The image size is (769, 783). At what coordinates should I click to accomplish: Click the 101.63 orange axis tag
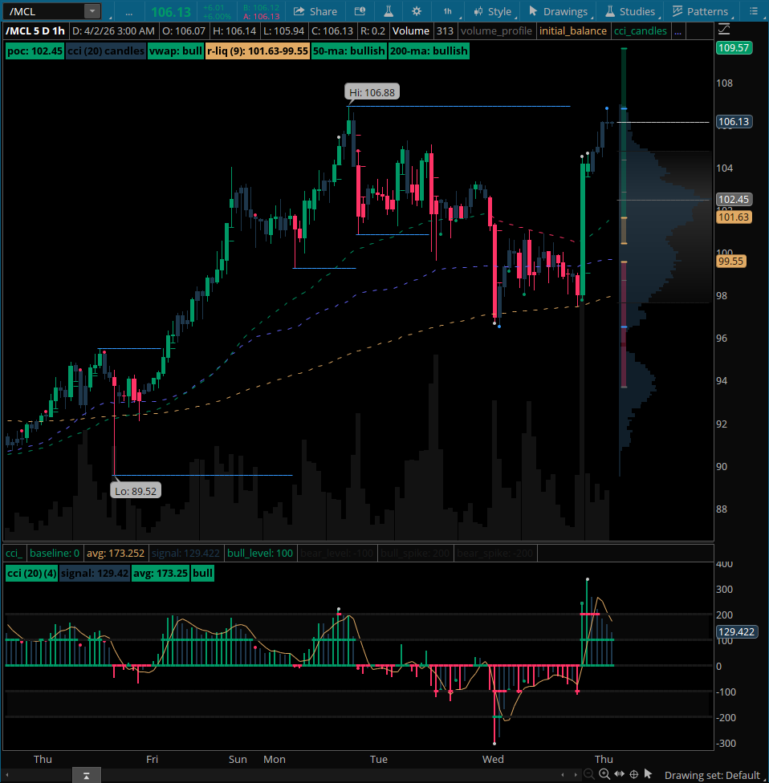[734, 217]
